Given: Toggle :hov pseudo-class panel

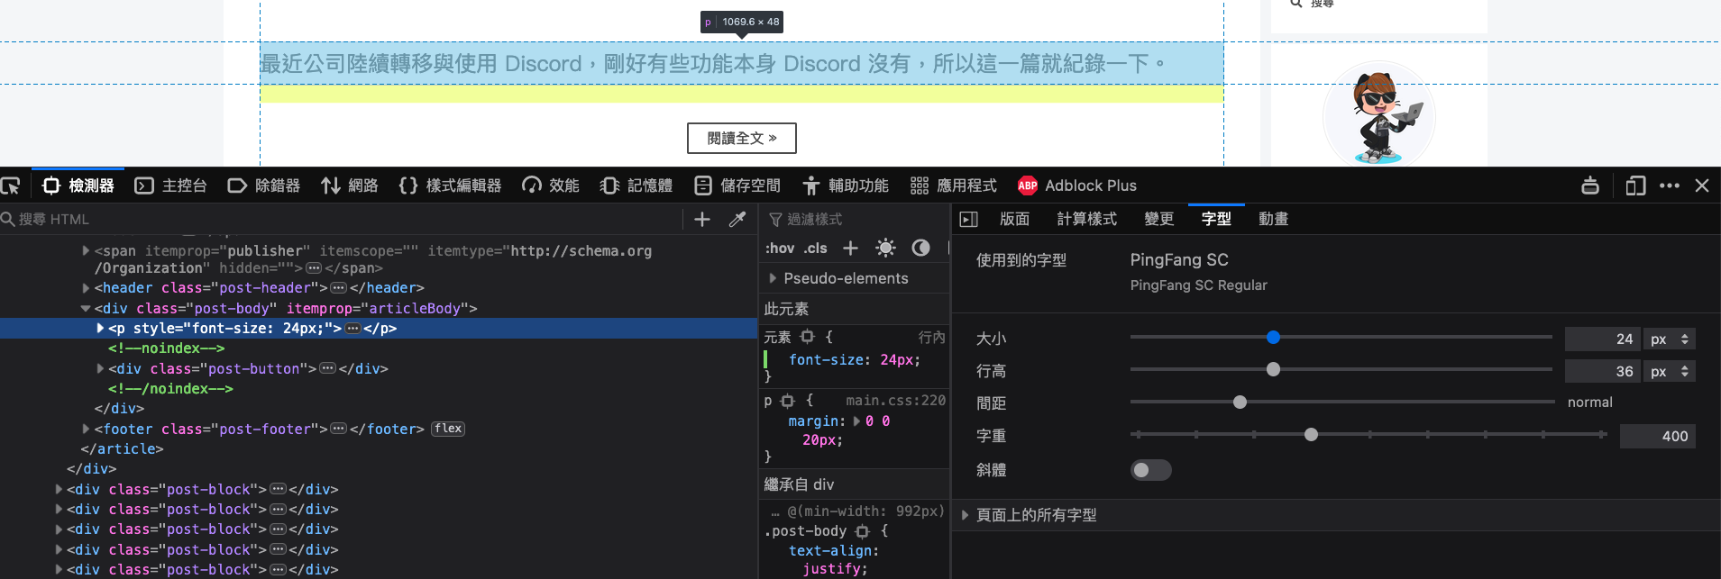Looking at the screenshot, I should (780, 249).
